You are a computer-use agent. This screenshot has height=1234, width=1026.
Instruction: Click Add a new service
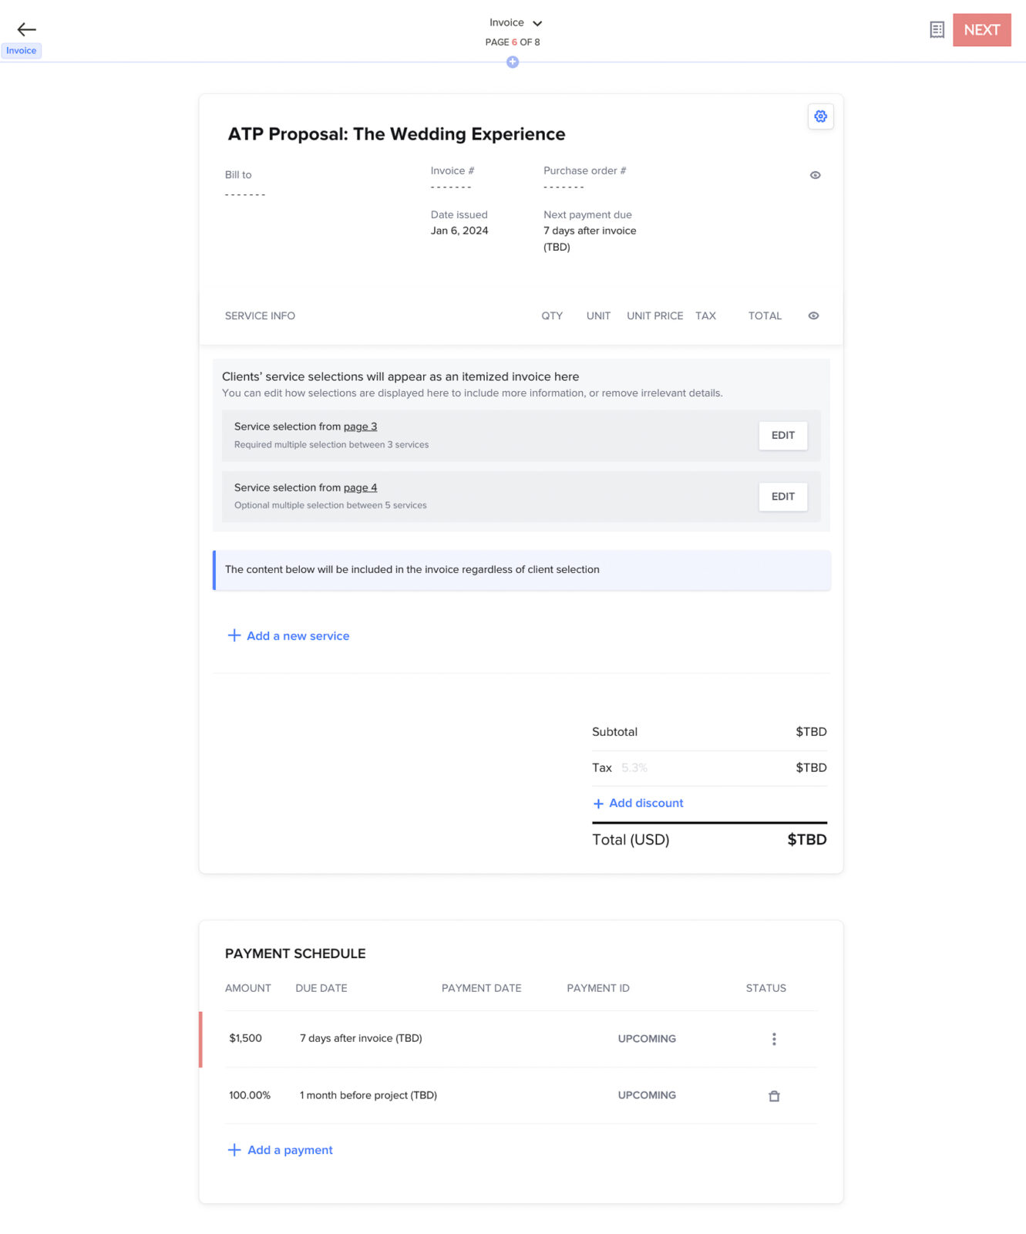pyautogui.click(x=297, y=636)
